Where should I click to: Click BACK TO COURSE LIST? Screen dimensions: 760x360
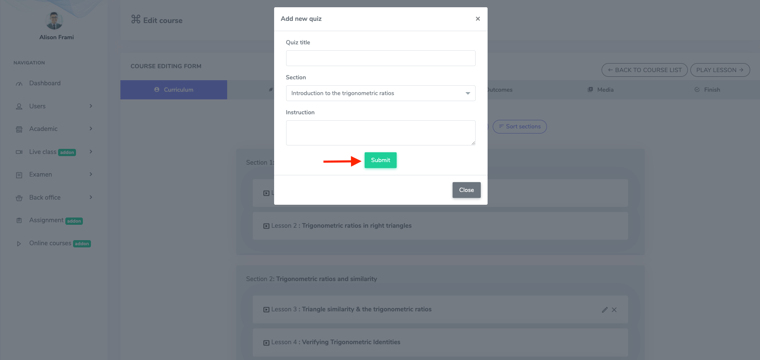pos(645,70)
